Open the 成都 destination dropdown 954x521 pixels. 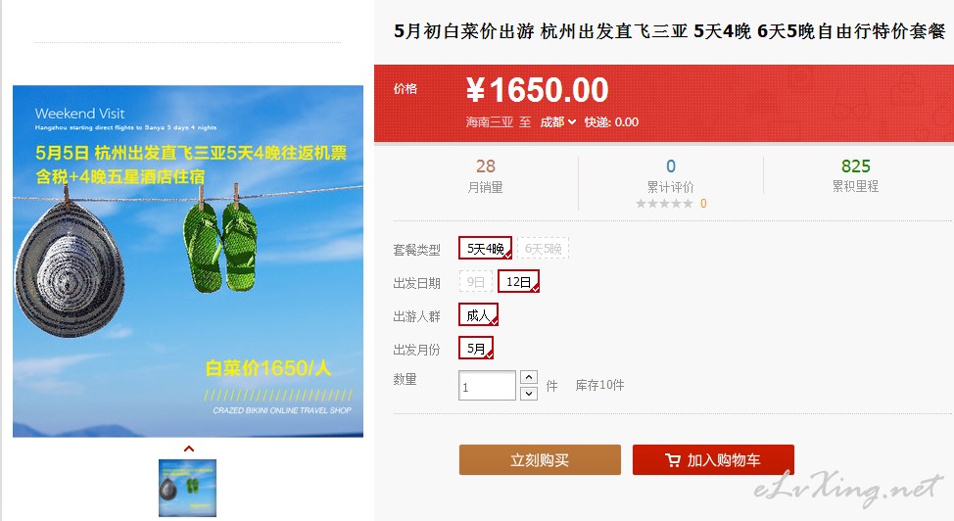pyautogui.click(x=558, y=121)
